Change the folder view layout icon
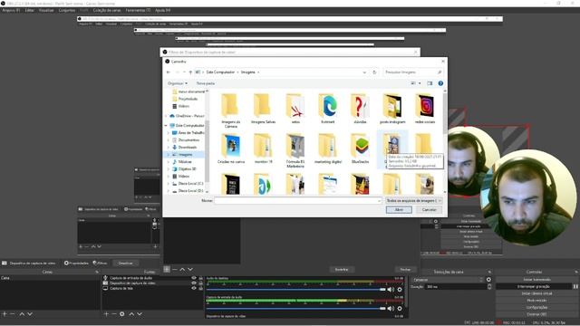 [413, 83]
